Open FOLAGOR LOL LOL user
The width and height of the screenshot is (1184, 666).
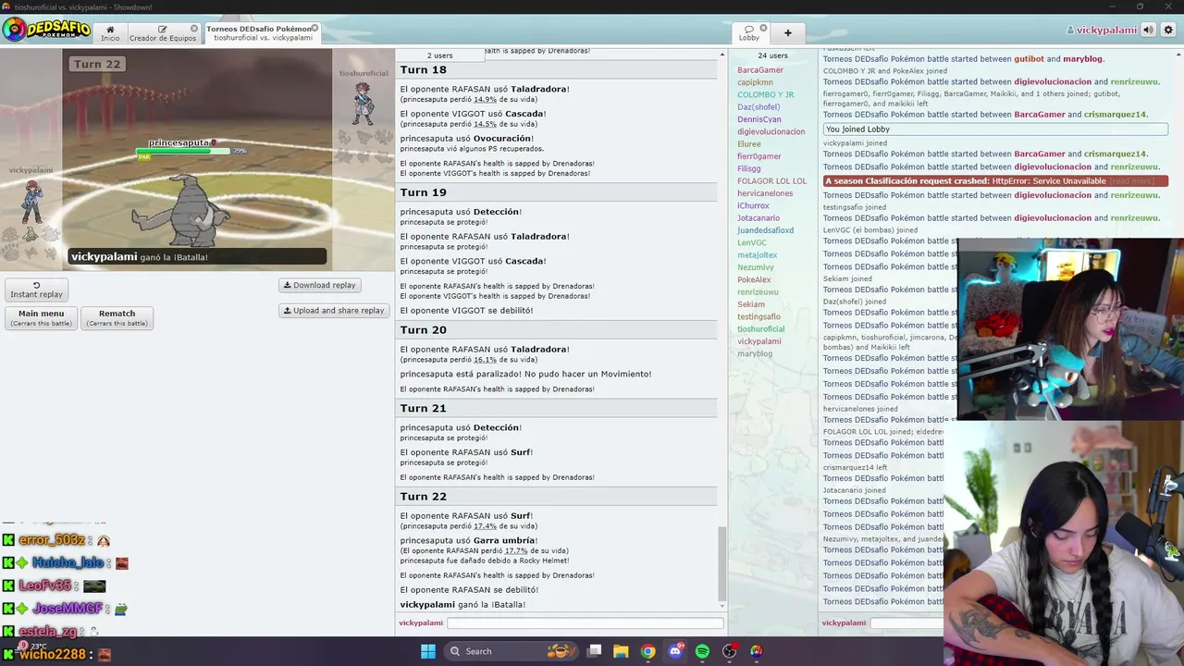point(772,181)
